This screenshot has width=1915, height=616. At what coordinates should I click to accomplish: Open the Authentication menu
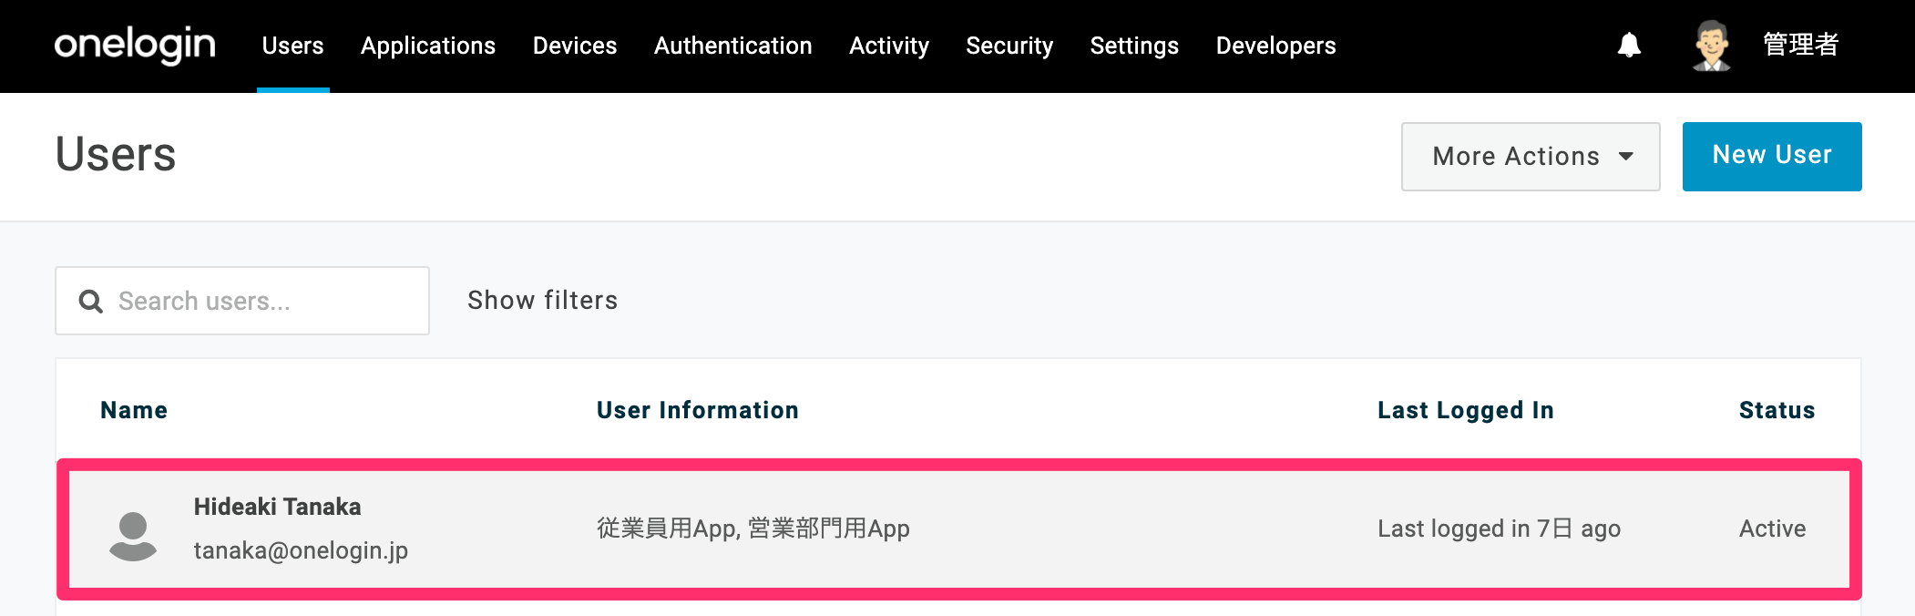point(732,46)
